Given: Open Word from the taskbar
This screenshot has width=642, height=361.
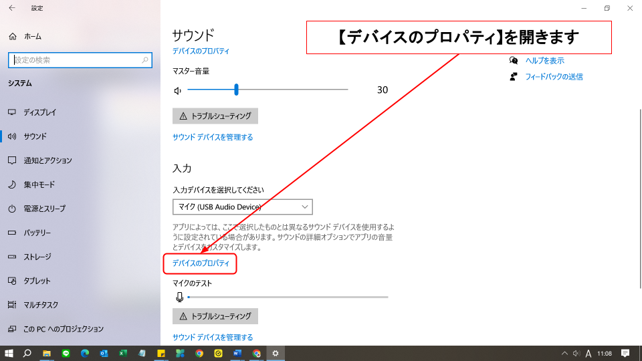Looking at the screenshot, I should tap(237, 353).
